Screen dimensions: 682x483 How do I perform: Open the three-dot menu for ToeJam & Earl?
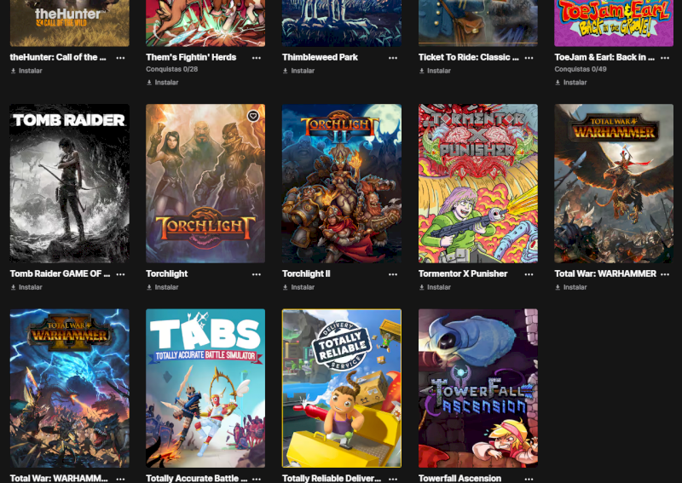click(x=665, y=58)
